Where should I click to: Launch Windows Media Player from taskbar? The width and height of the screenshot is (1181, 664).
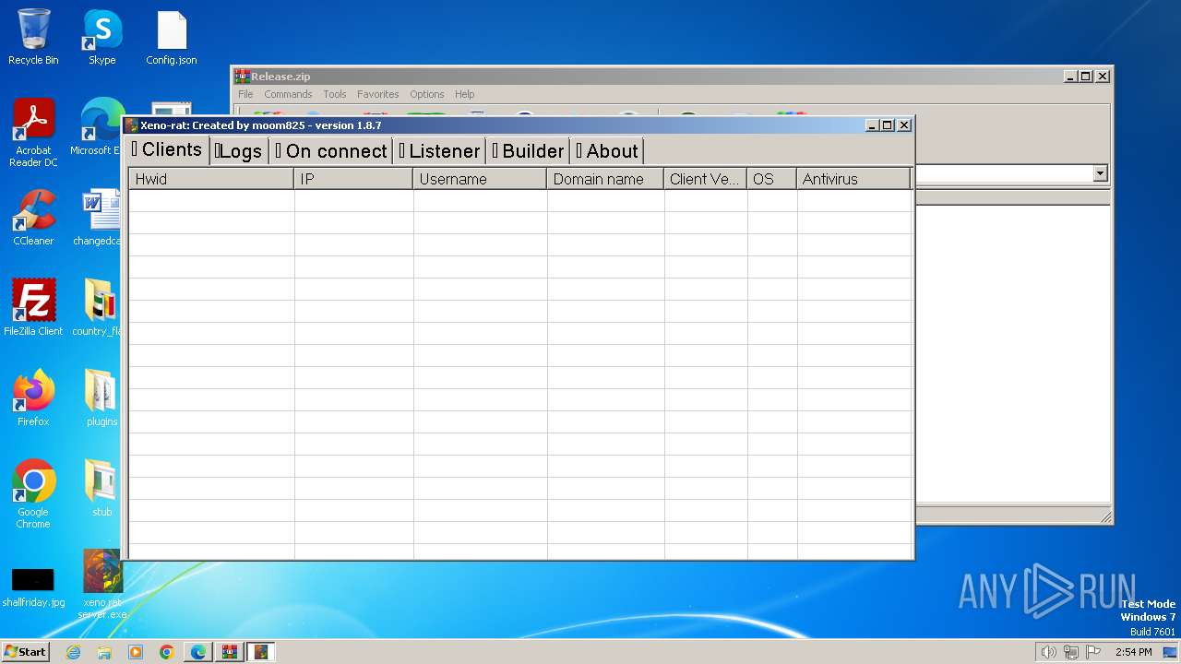coord(136,652)
